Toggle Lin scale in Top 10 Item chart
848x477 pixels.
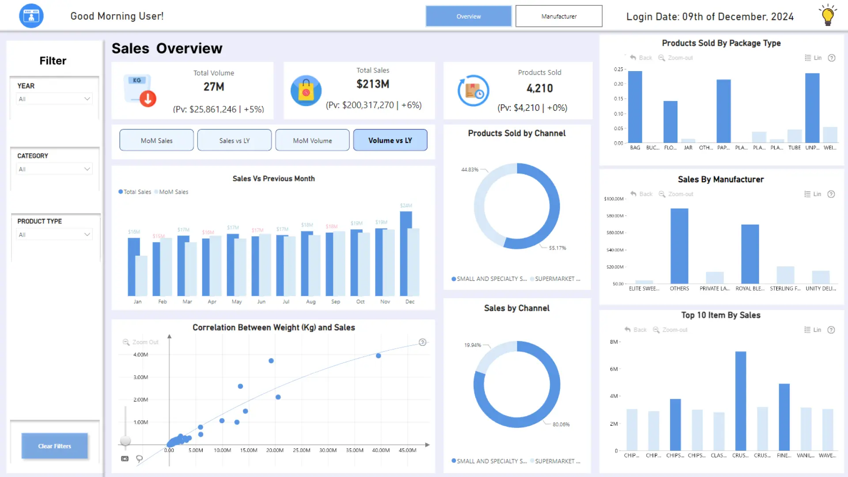(x=813, y=329)
